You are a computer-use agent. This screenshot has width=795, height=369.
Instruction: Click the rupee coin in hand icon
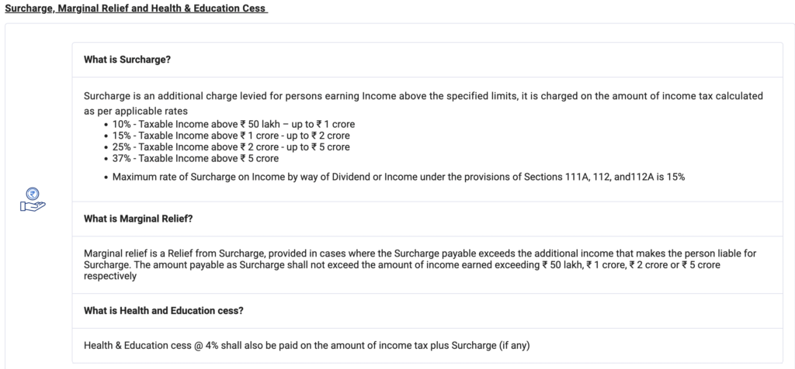[x=33, y=200]
